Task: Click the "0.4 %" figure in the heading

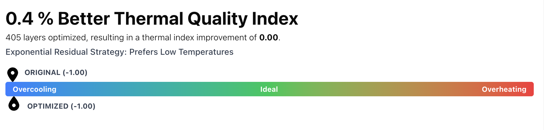Action: tap(29, 19)
